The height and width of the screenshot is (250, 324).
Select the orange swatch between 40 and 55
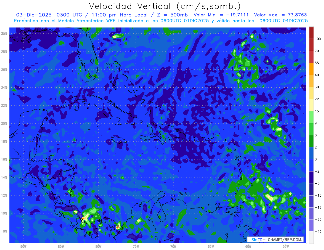311,69
